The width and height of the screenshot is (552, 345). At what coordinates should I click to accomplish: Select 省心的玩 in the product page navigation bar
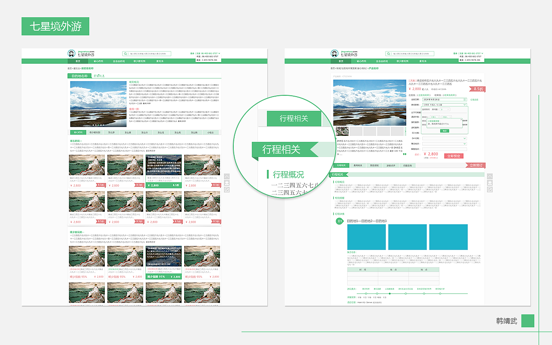pos(361,61)
